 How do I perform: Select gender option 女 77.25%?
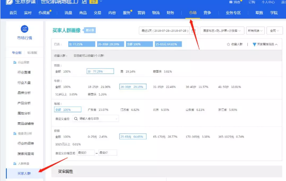click(x=100, y=71)
